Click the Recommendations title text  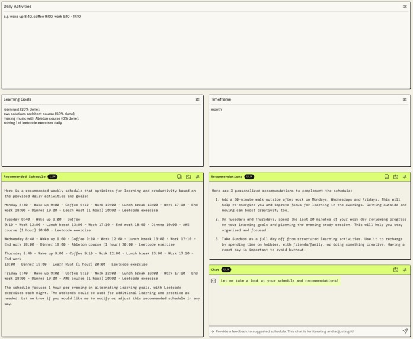tap(226, 177)
